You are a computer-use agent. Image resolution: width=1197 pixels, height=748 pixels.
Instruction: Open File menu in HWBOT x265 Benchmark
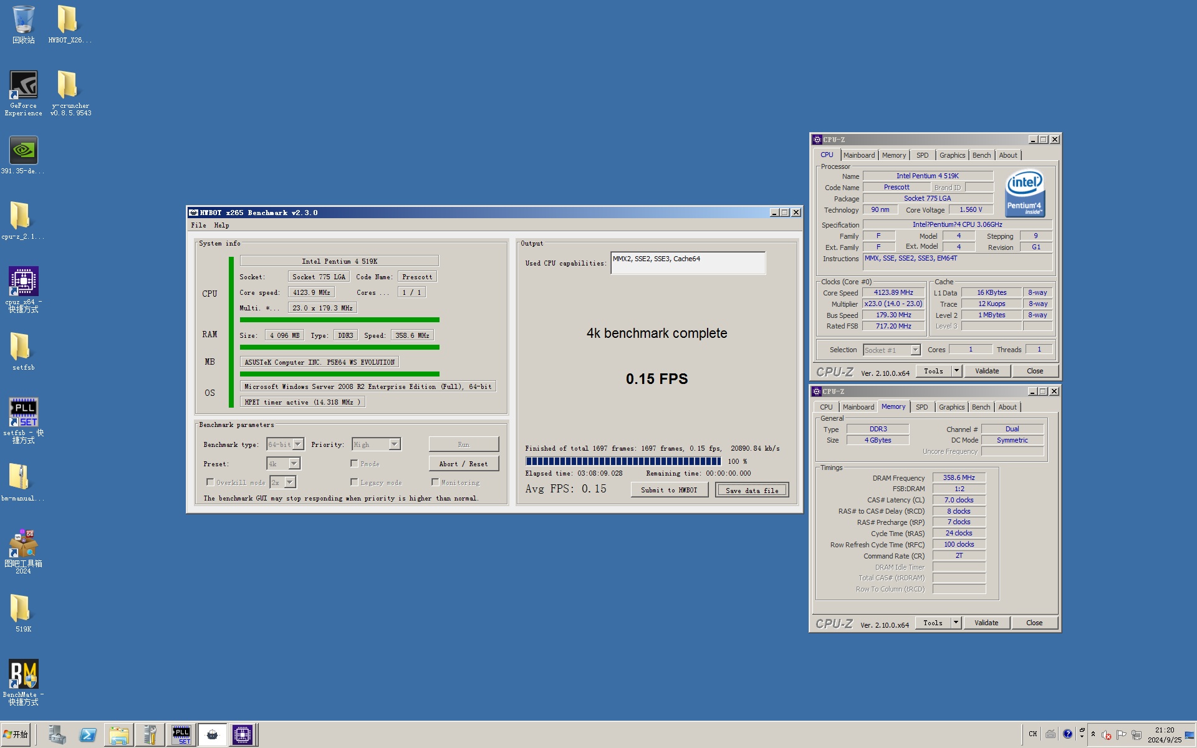pos(199,225)
